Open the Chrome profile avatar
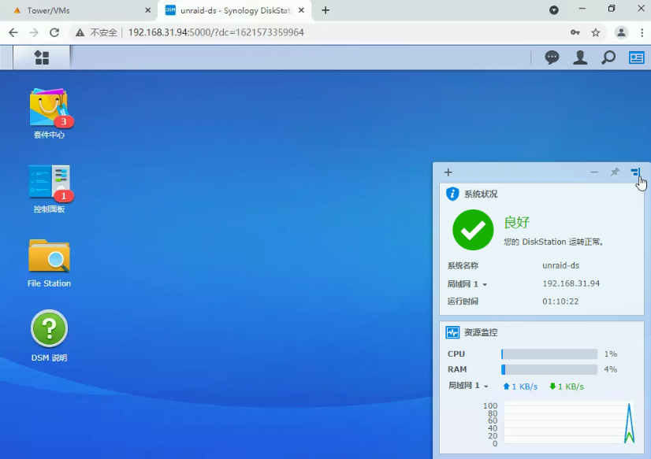651x459 pixels. pos(621,32)
